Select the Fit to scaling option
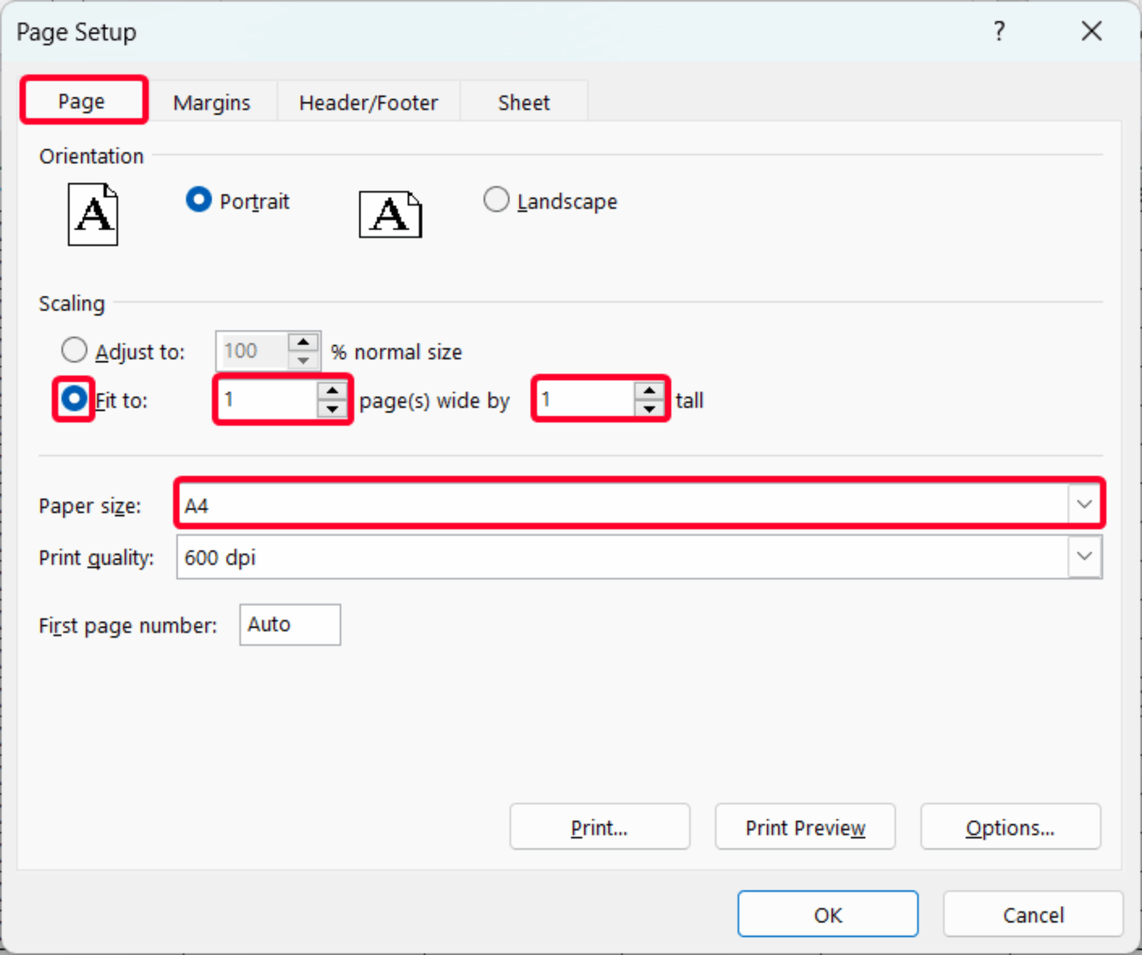 click(x=73, y=399)
